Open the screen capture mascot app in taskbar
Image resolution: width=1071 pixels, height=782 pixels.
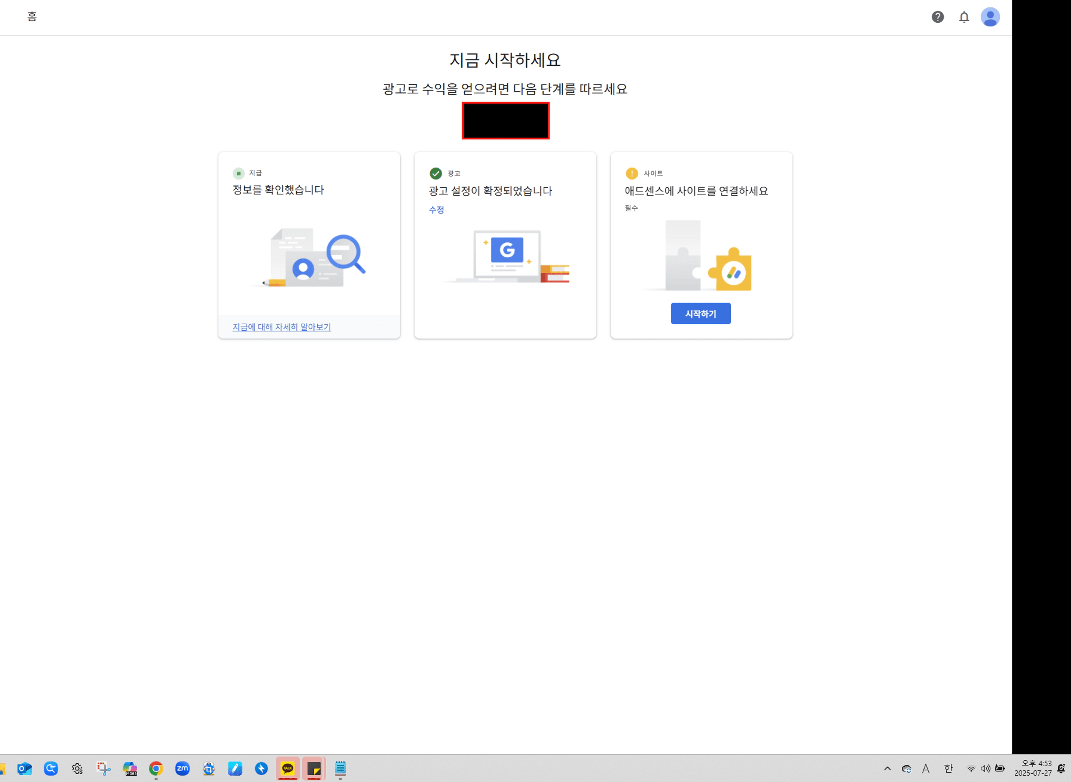[209, 769]
